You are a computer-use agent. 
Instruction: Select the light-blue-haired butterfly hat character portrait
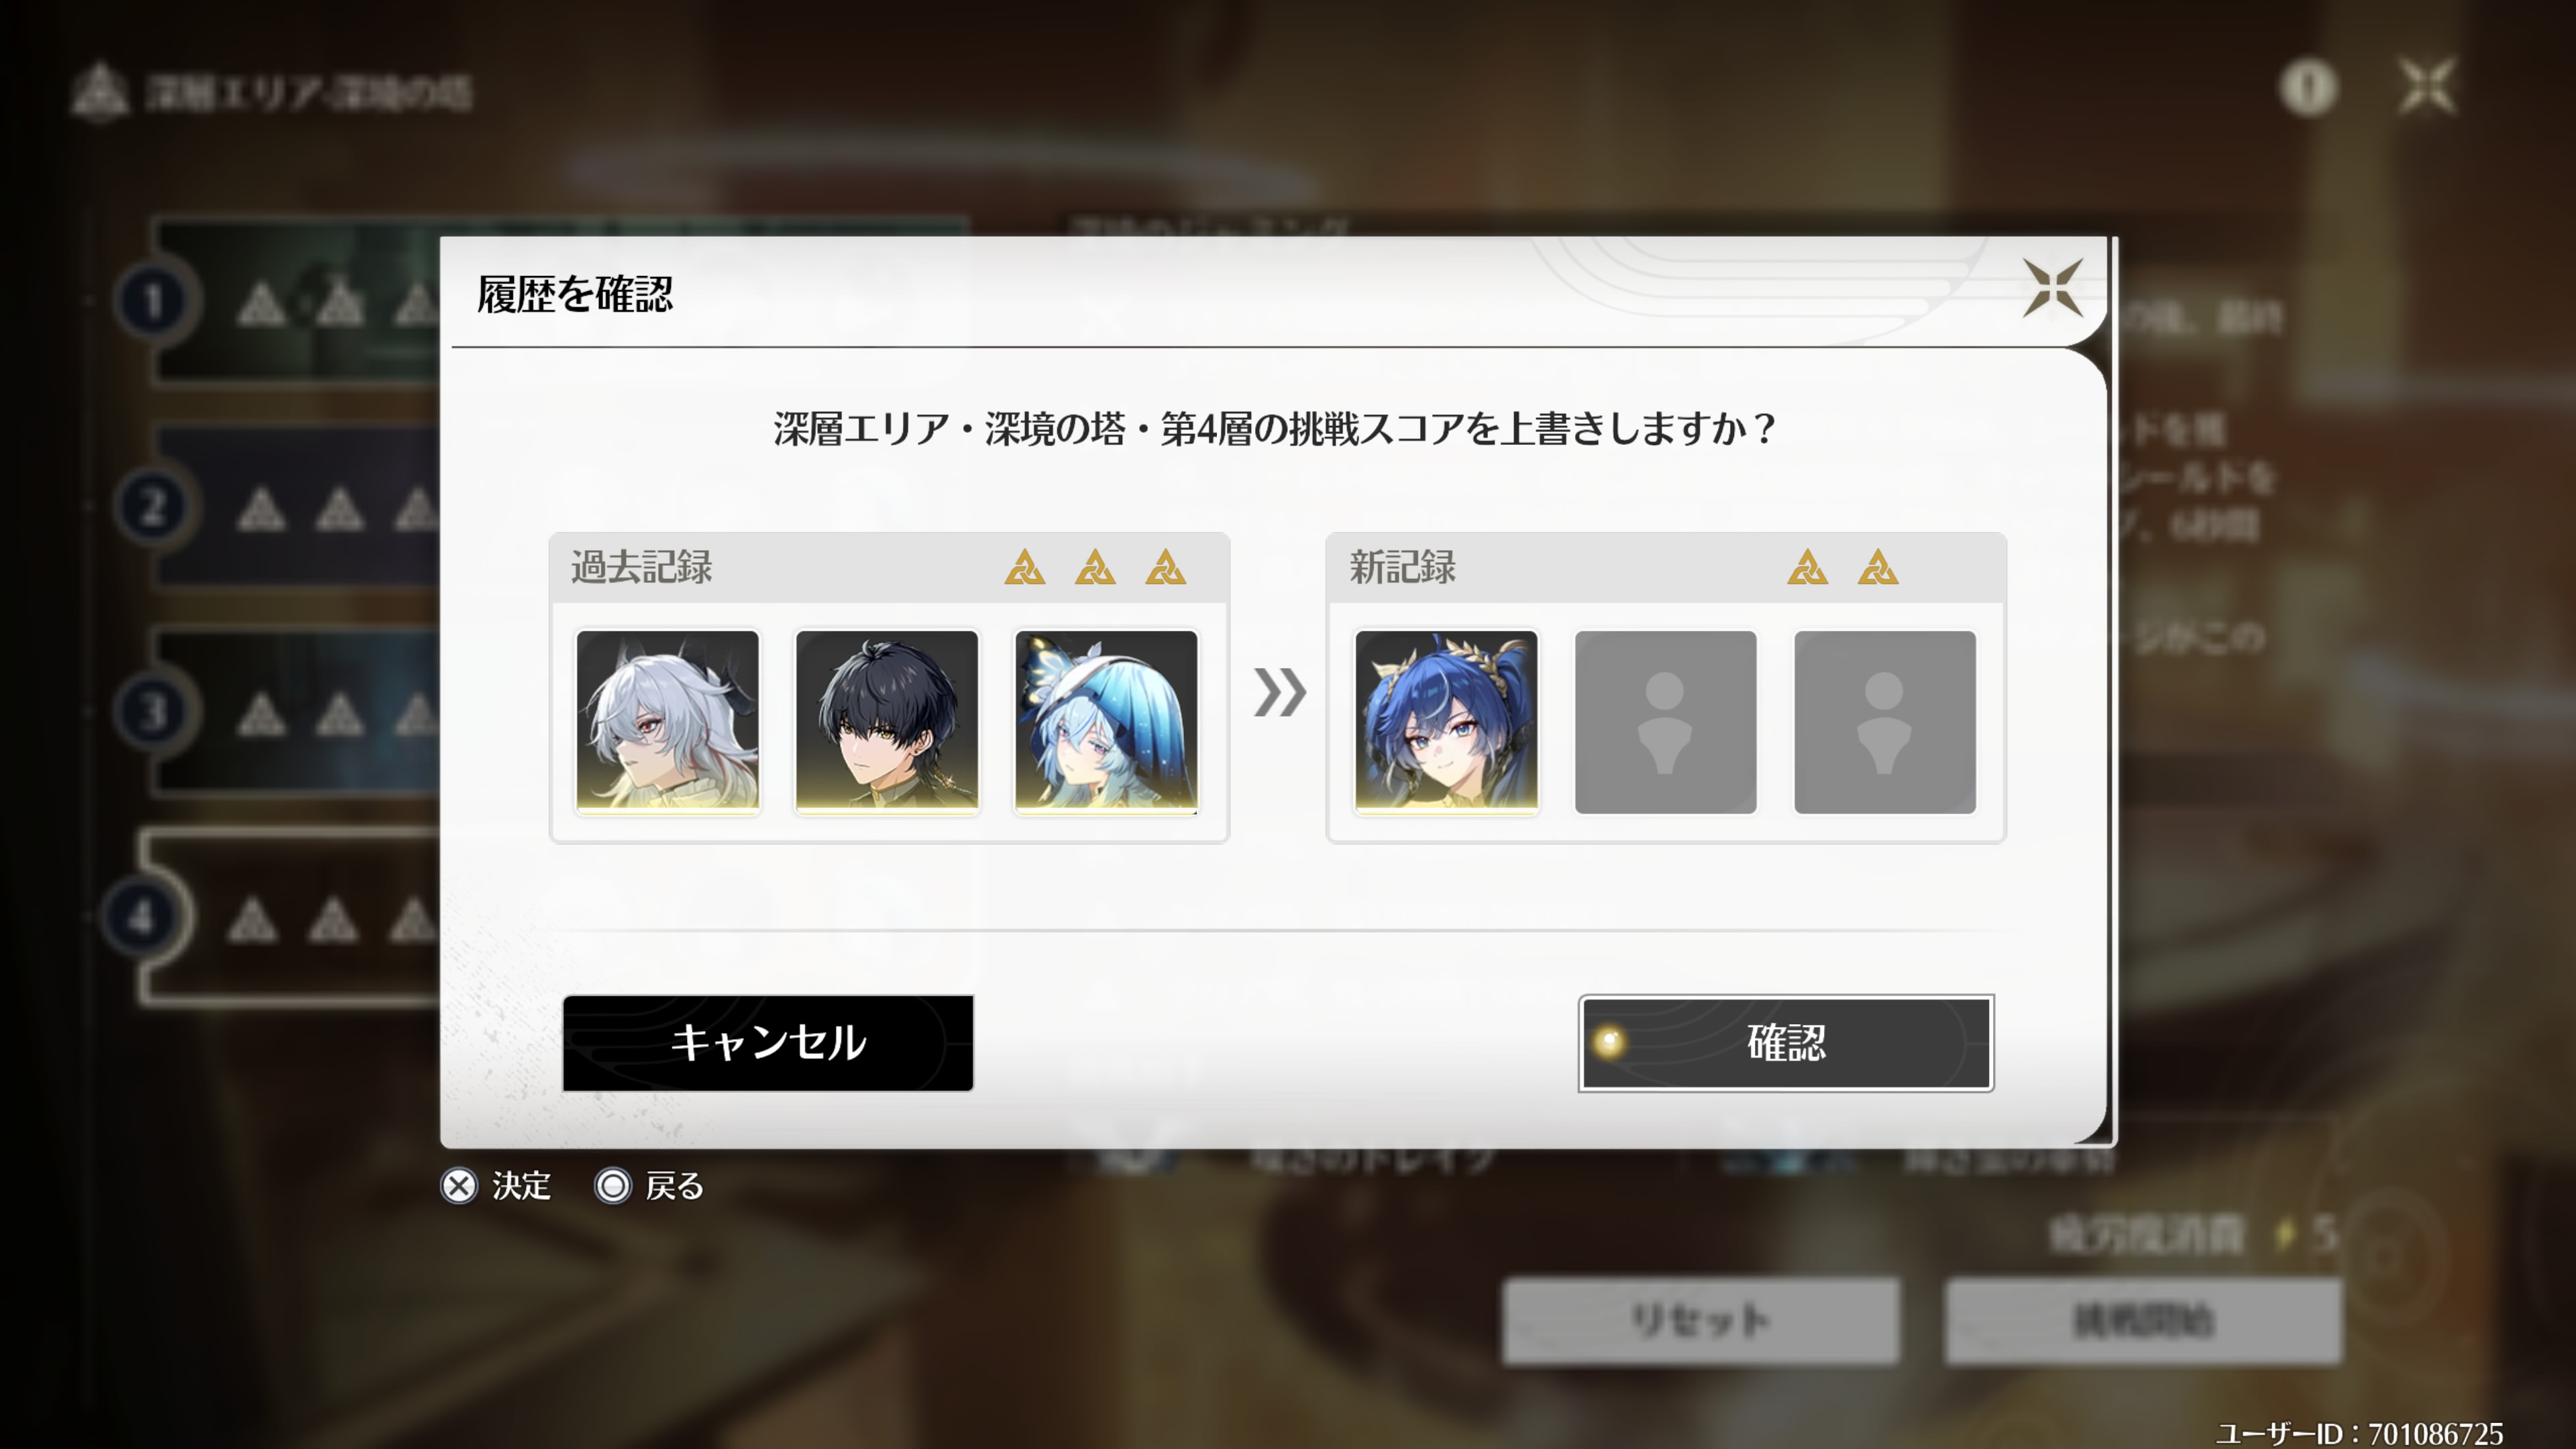pos(1106,721)
